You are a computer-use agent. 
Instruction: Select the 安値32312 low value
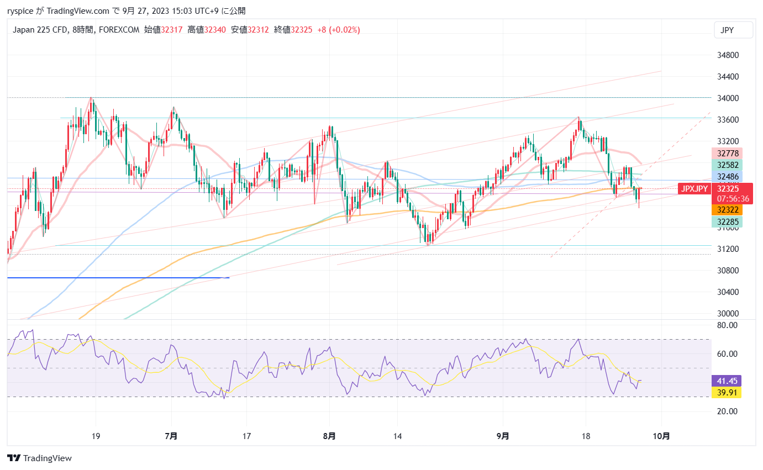point(250,30)
